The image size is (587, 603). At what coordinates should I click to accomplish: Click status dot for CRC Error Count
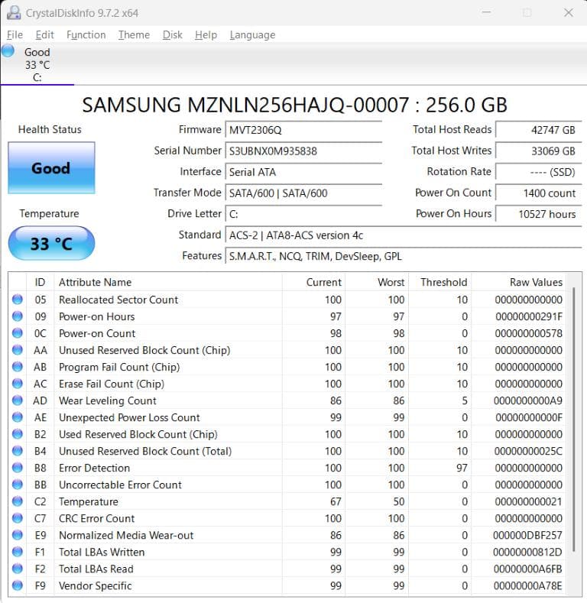pos(18,518)
